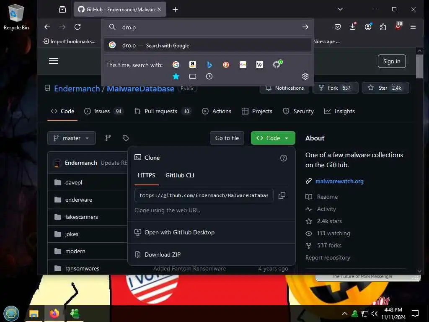
Task: Reload the page with refresh icon
Action: tap(78, 27)
